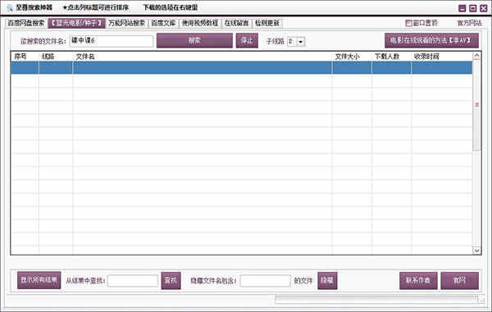Viewport: 492px width, 312px height.
Task: Select the highlighted first row in results
Action: coord(242,68)
